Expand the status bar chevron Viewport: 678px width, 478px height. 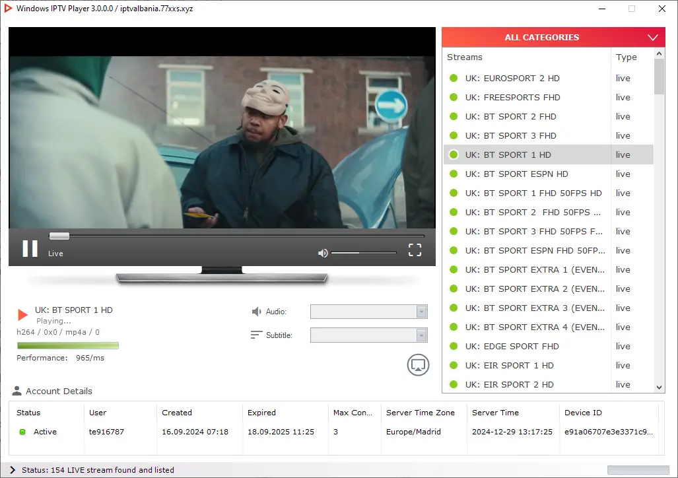(x=13, y=470)
